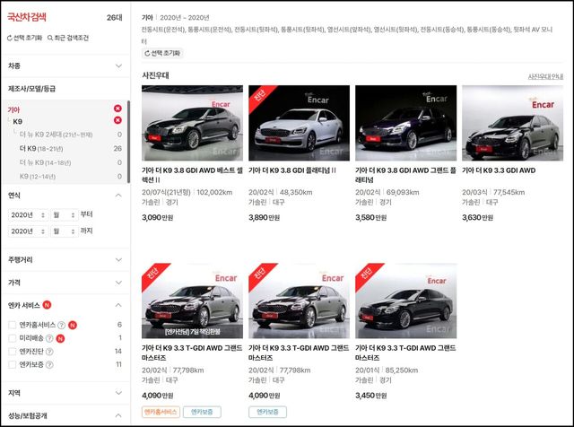The image size is (574, 427).
Task: Open photo of 85,250km 그랜드 마스터즈 car
Action: click(x=406, y=301)
